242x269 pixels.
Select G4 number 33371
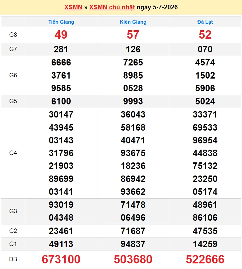[205, 114]
